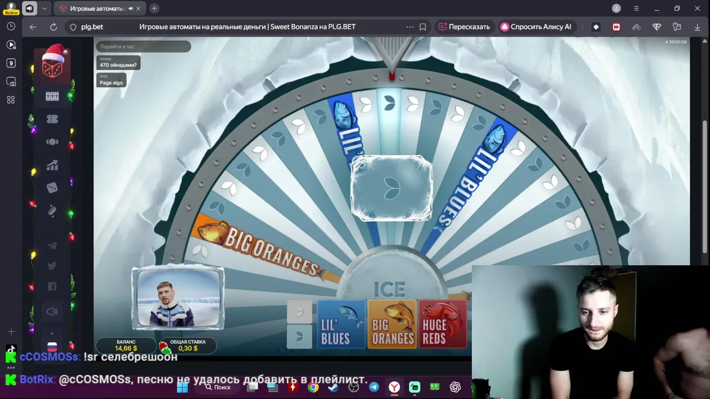Click the Перейти в чат field
The height and width of the screenshot is (399, 710).
[143, 47]
